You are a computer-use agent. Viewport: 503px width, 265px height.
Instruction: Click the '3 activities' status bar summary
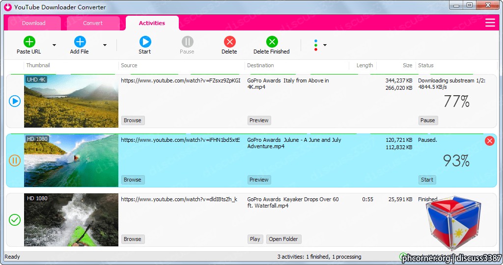[x=319, y=257]
